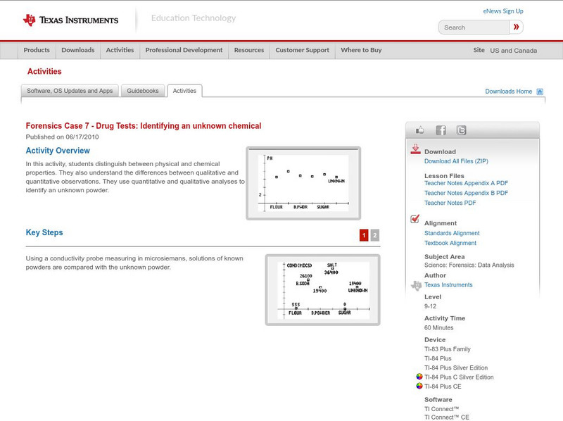Click the conductivity graph thumbnail

(322, 290)
